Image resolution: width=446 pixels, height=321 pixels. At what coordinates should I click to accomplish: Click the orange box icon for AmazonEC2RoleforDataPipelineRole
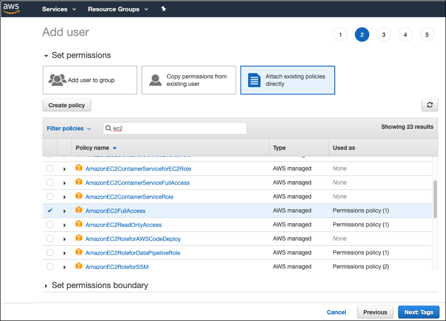(79, 252)
